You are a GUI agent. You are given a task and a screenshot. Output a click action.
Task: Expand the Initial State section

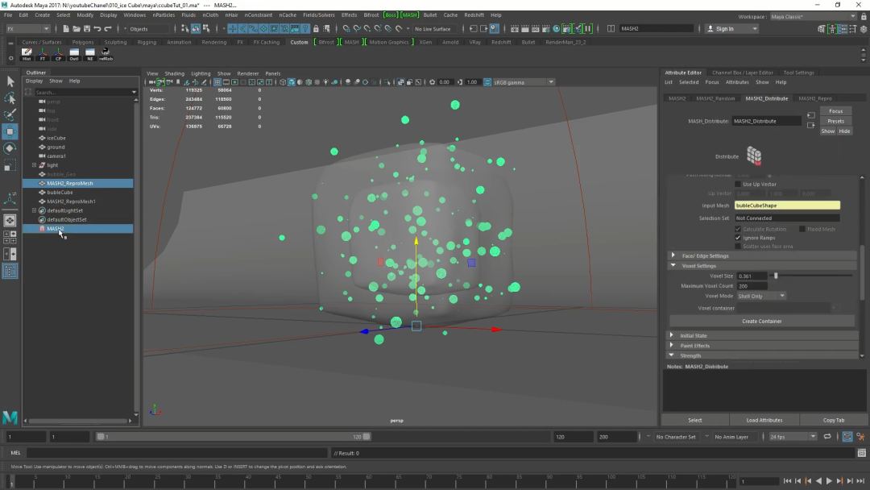[672, 335]
